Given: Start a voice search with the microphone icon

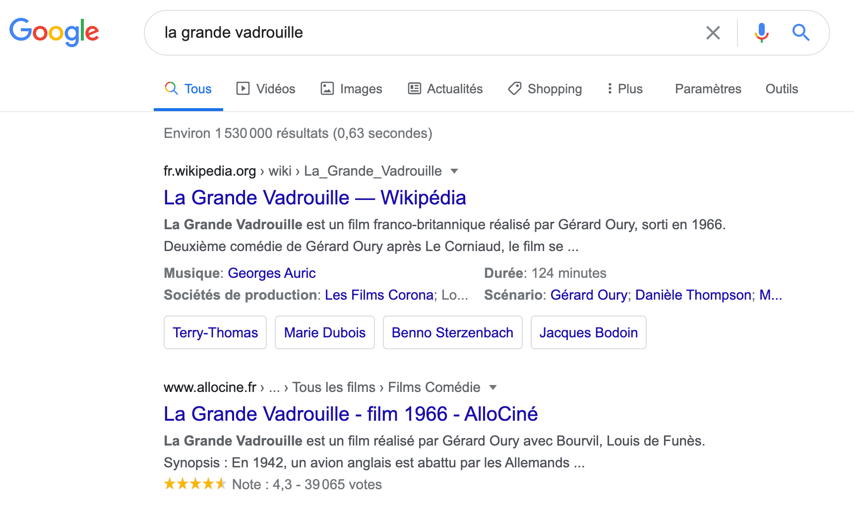Looking at the screenshot, I should (761, 33).
